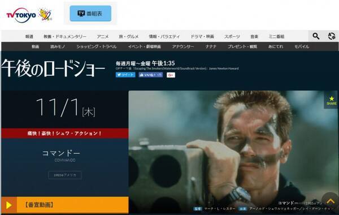Click the language translate icon
Image resolution: width=339 pixels, height=215 pixels.
[332, 36]
